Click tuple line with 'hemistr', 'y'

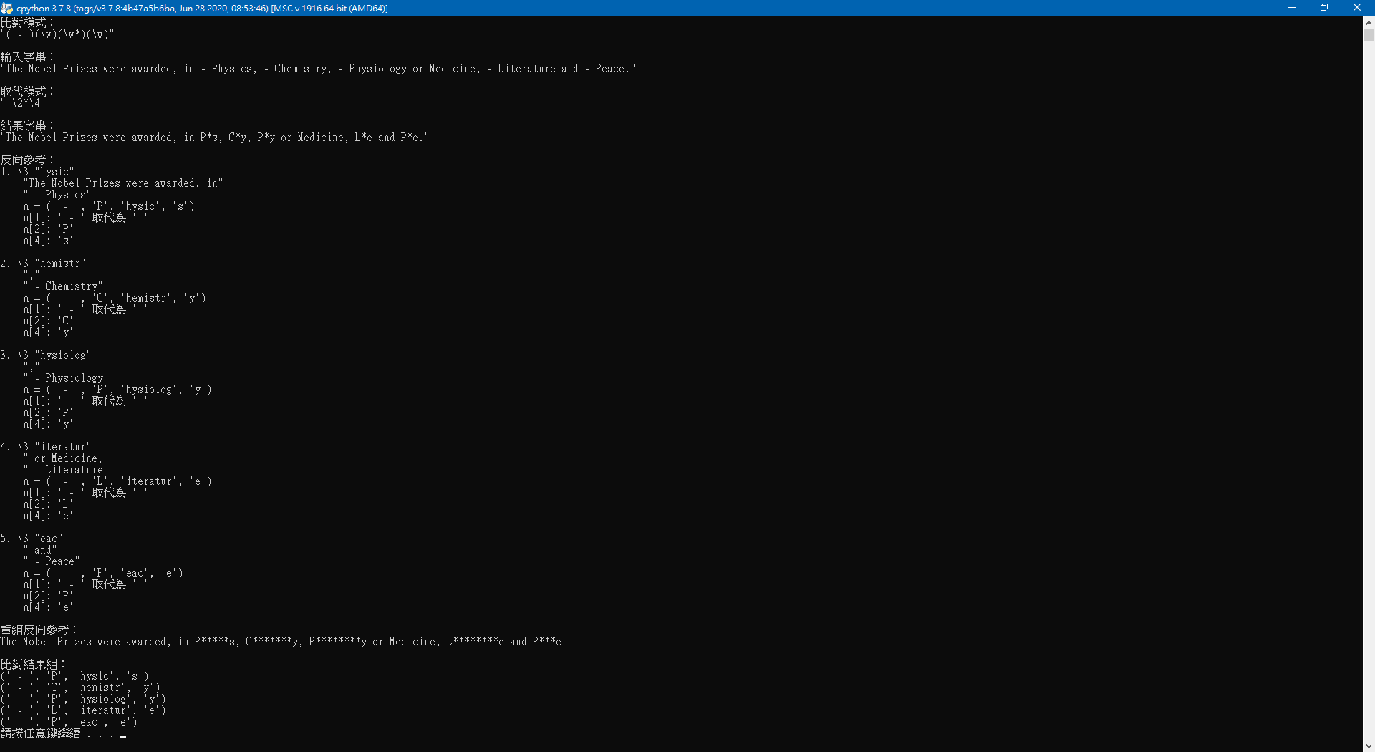[x=115, y=298]
